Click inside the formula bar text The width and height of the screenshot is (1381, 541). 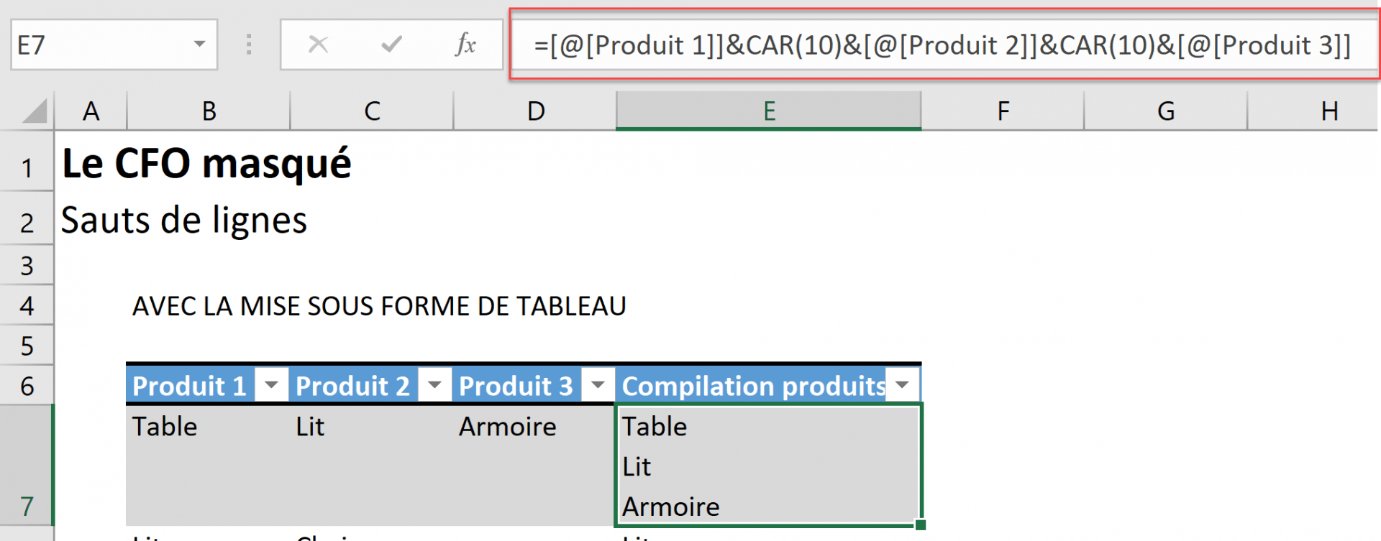(942, 45)
